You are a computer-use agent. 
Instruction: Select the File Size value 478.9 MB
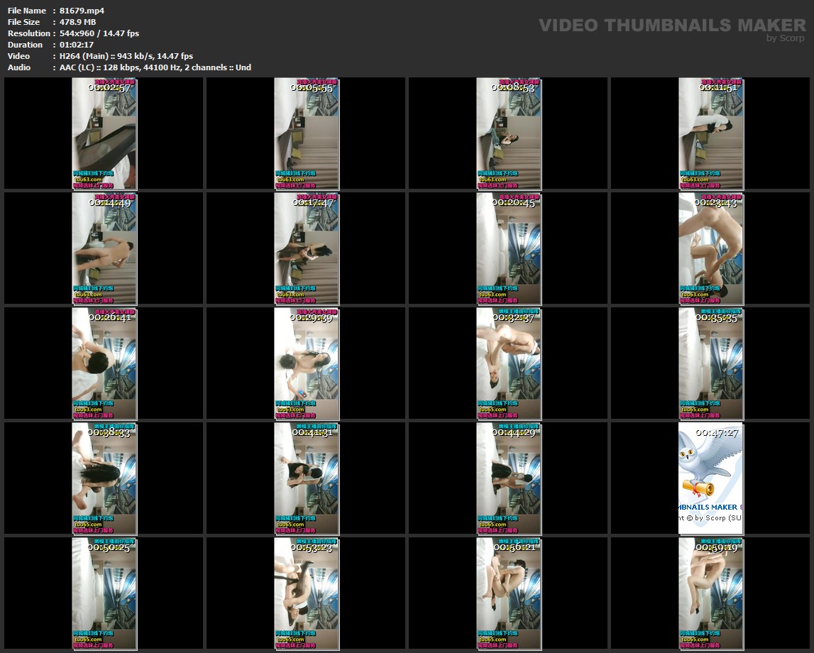(x=77, y=22)
